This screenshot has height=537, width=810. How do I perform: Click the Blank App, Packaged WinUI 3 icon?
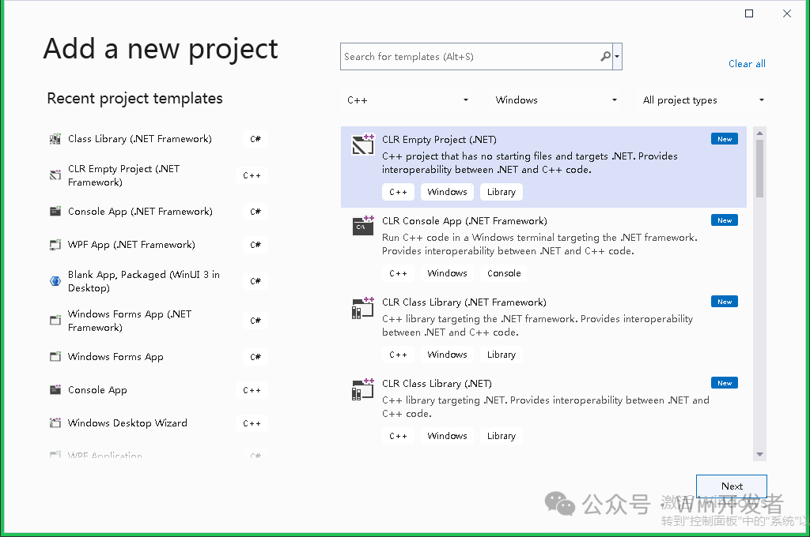click(x=55, y=281)
